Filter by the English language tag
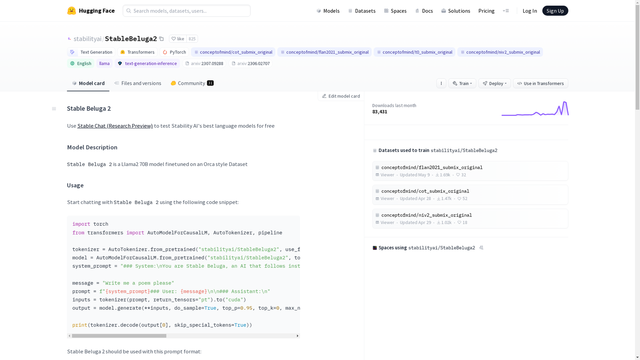 pos(80,63)
